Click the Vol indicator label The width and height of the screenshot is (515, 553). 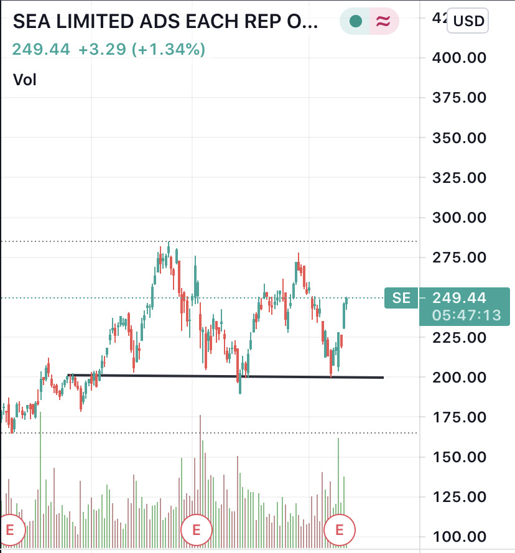(x=24, y=80)
